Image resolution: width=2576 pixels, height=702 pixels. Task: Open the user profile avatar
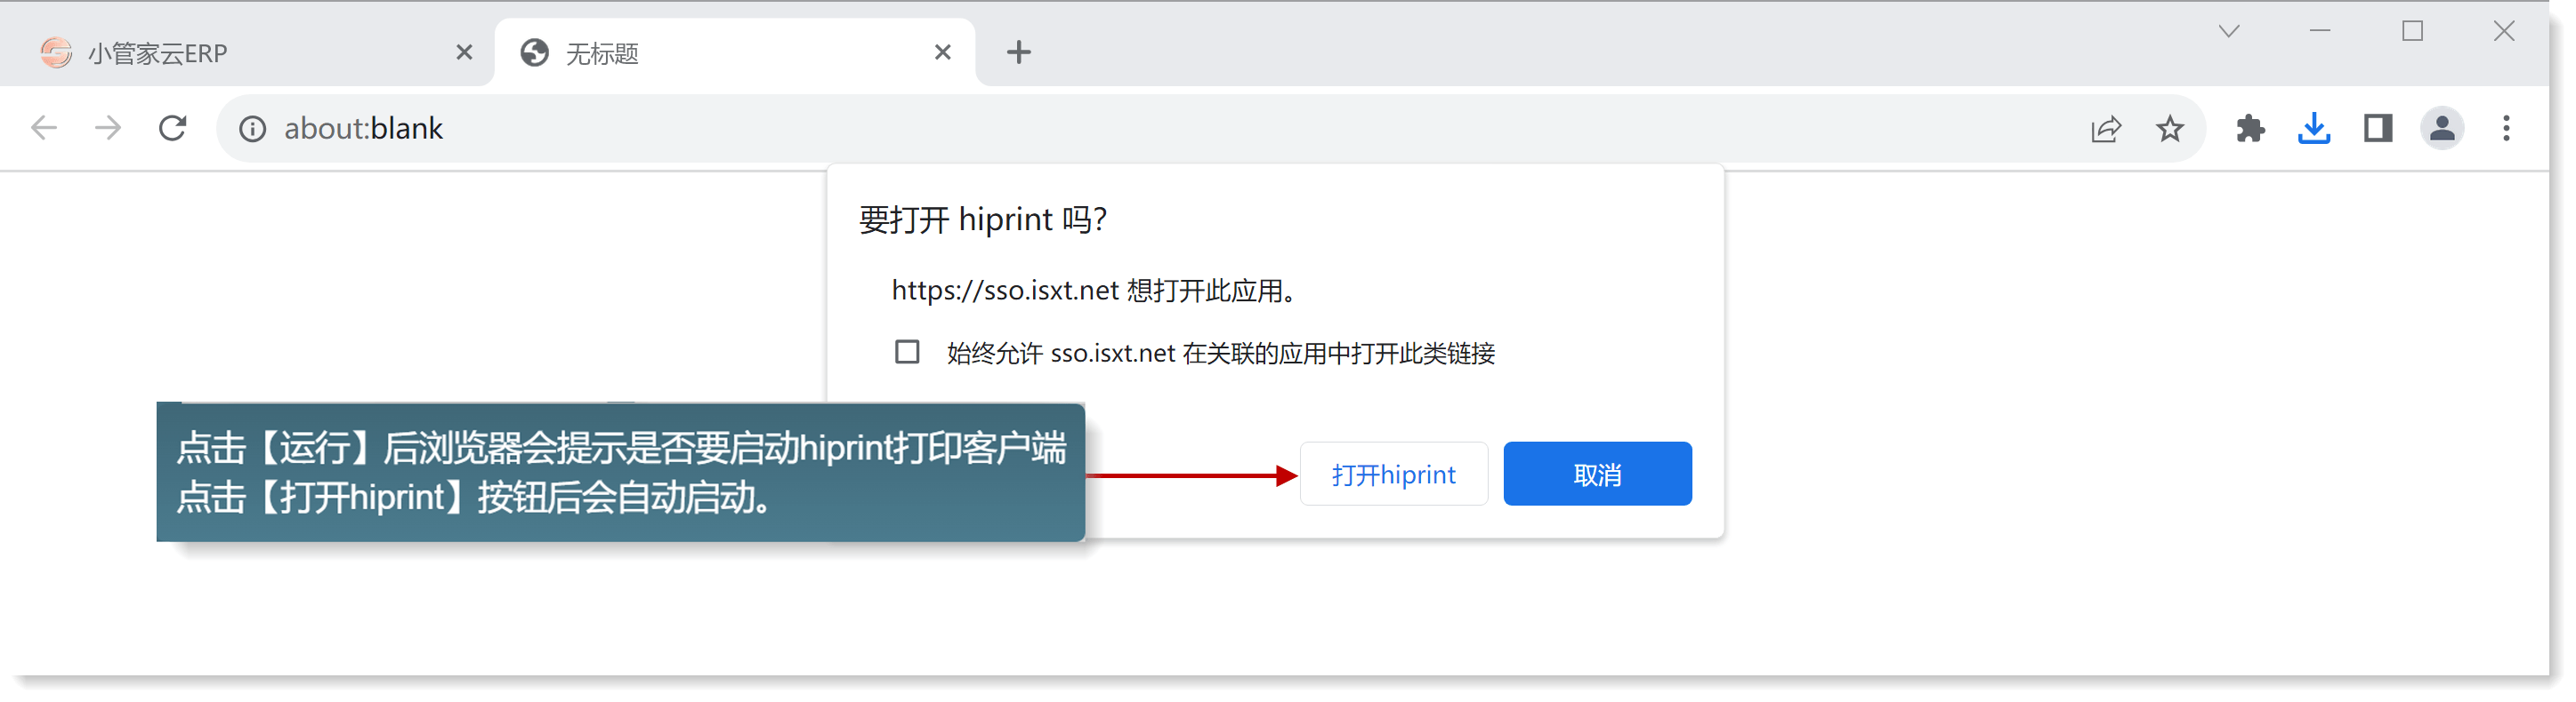(x=2442, y=129)
